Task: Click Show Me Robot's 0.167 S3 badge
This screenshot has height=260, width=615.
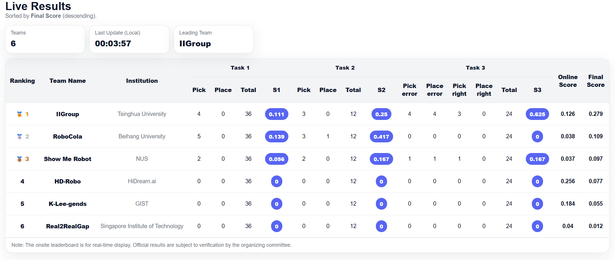Action: (x=537, y=159)
